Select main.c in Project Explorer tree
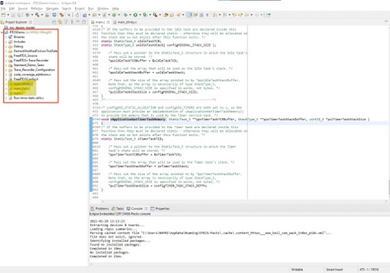Image resolution: width=390 pixels, height=273 pixels. coord(18,93)
